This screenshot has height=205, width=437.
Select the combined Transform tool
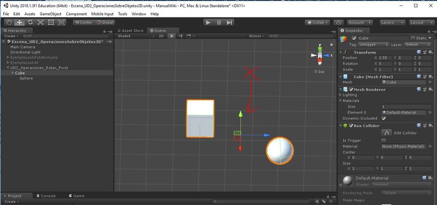[x=61, y=22]
